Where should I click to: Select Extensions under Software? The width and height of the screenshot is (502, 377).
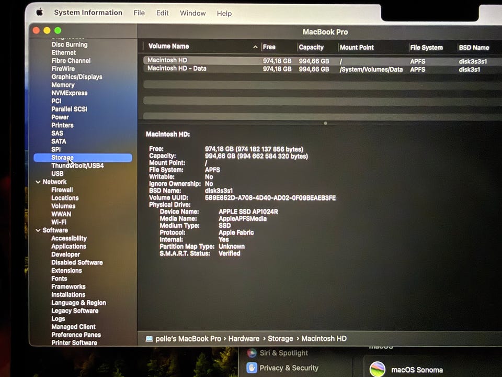coord(66,270)
